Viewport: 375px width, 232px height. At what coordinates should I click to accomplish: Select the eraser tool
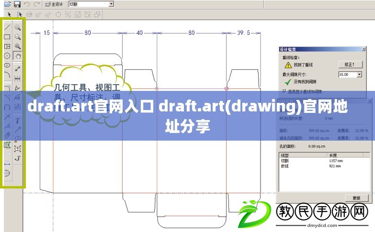pos(7,135)
